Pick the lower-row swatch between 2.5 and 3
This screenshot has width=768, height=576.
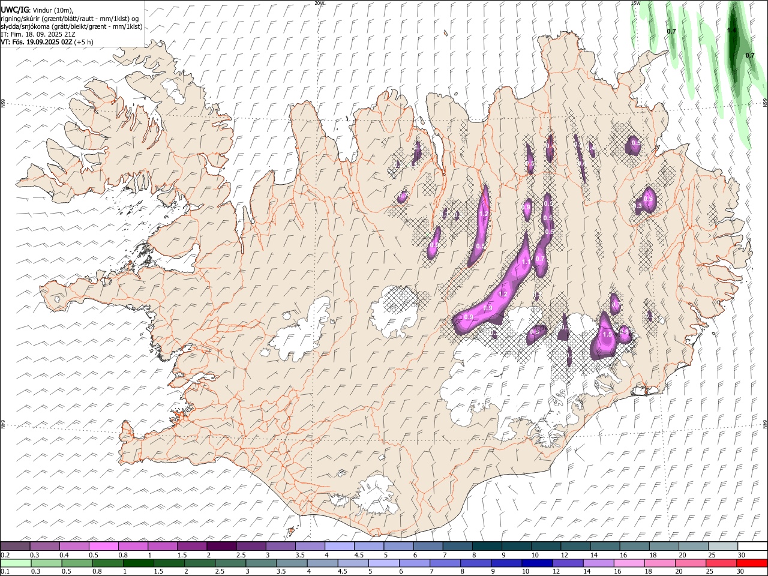(x=230, y=563)
